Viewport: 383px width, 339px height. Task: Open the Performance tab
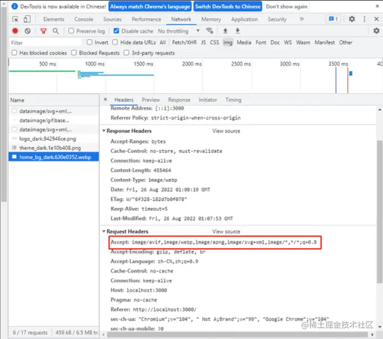point(146,19)
